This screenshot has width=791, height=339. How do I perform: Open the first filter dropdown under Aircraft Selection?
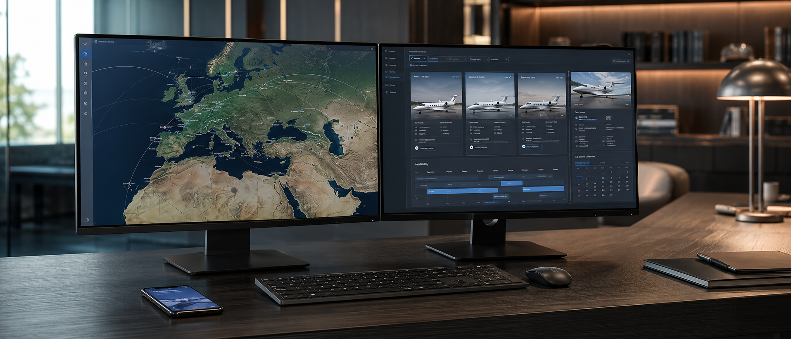click(418, 59)
